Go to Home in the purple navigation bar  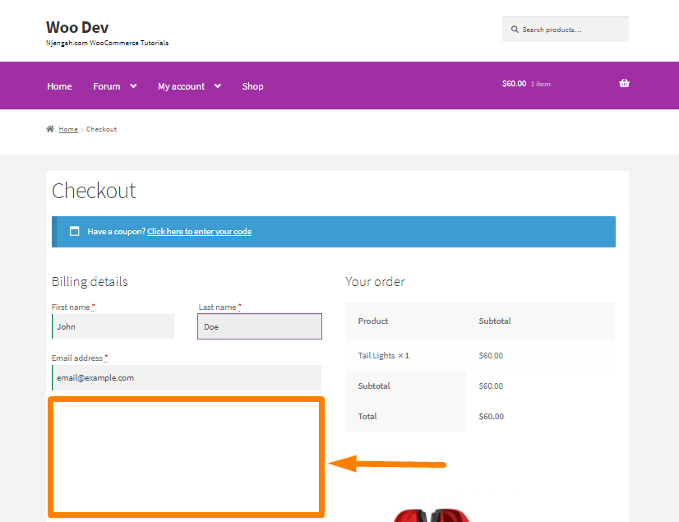point(59,86)
